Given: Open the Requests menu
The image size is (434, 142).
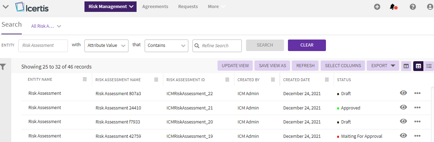Looking at the screenshot, I should point(188,7).
